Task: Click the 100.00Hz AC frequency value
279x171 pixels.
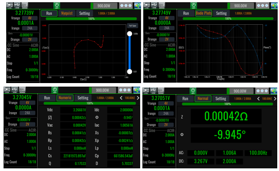Action: 258,153
